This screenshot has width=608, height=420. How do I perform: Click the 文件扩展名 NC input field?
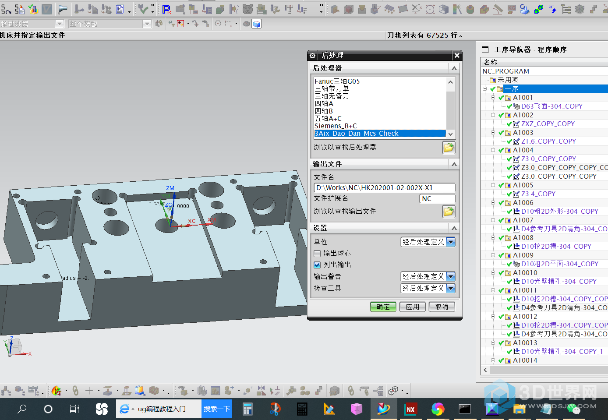pos(437,198)
